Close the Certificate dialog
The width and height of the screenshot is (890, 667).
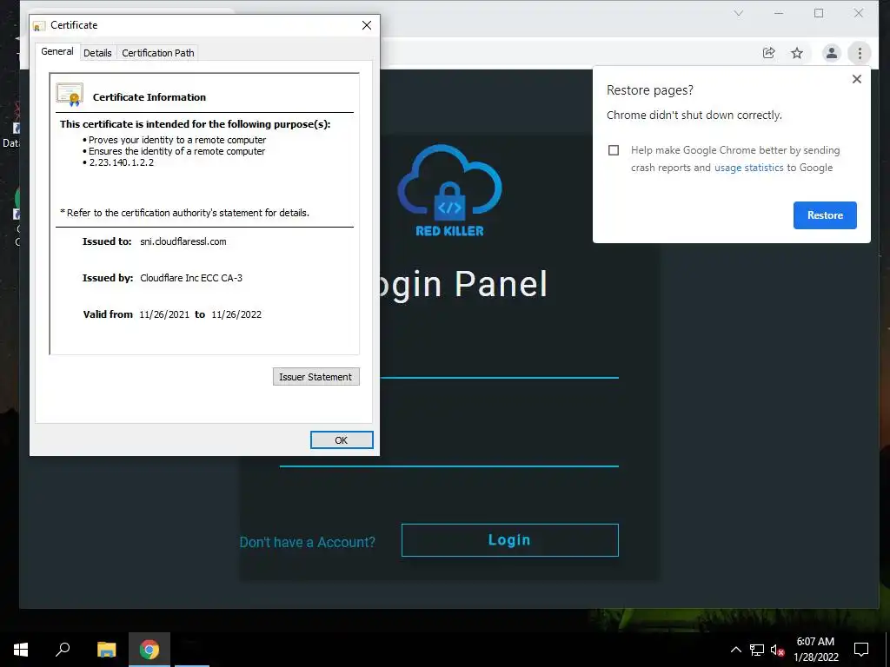[367, 25]
